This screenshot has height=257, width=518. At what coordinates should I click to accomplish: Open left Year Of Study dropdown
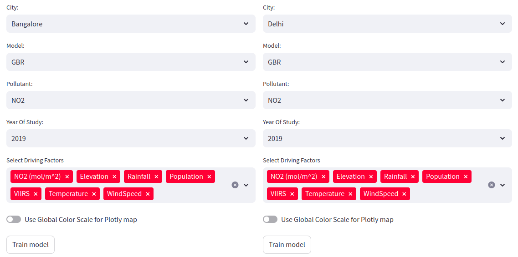coord(131,138)
